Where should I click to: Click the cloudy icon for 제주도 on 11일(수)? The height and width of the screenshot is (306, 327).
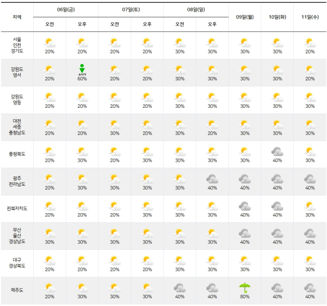(x=310, y=288)
